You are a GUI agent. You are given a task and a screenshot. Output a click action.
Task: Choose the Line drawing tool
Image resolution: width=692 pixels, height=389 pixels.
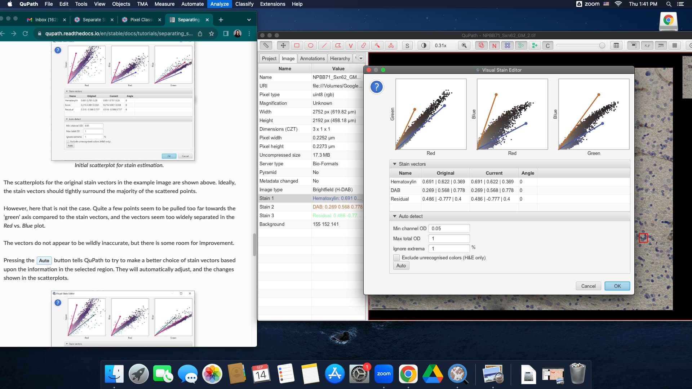324,45
